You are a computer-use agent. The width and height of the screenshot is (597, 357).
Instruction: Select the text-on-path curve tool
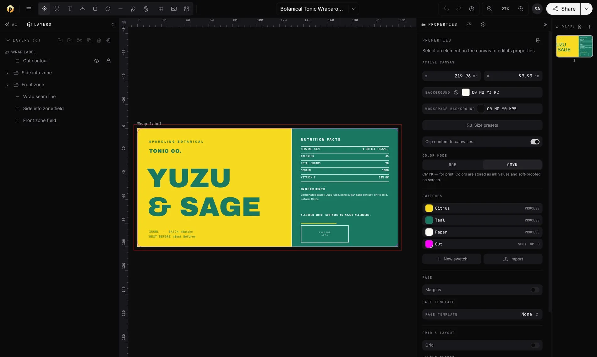82,9
